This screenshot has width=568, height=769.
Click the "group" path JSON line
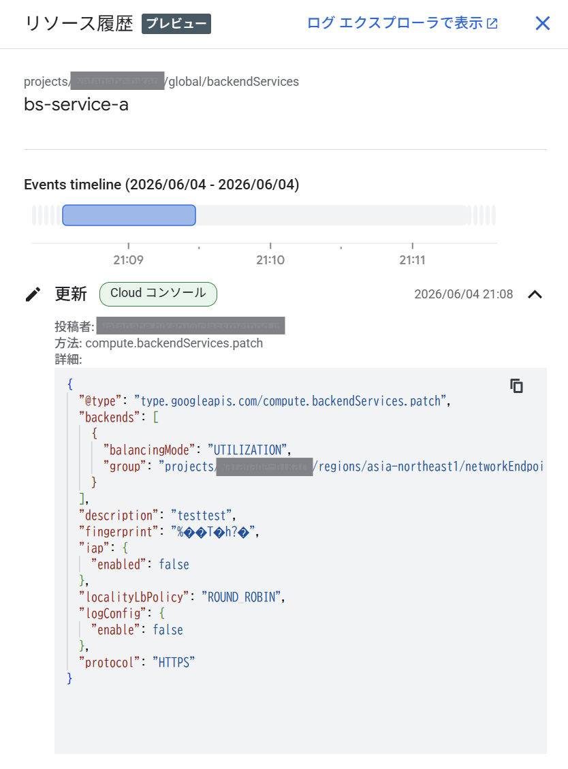point(324,466)
